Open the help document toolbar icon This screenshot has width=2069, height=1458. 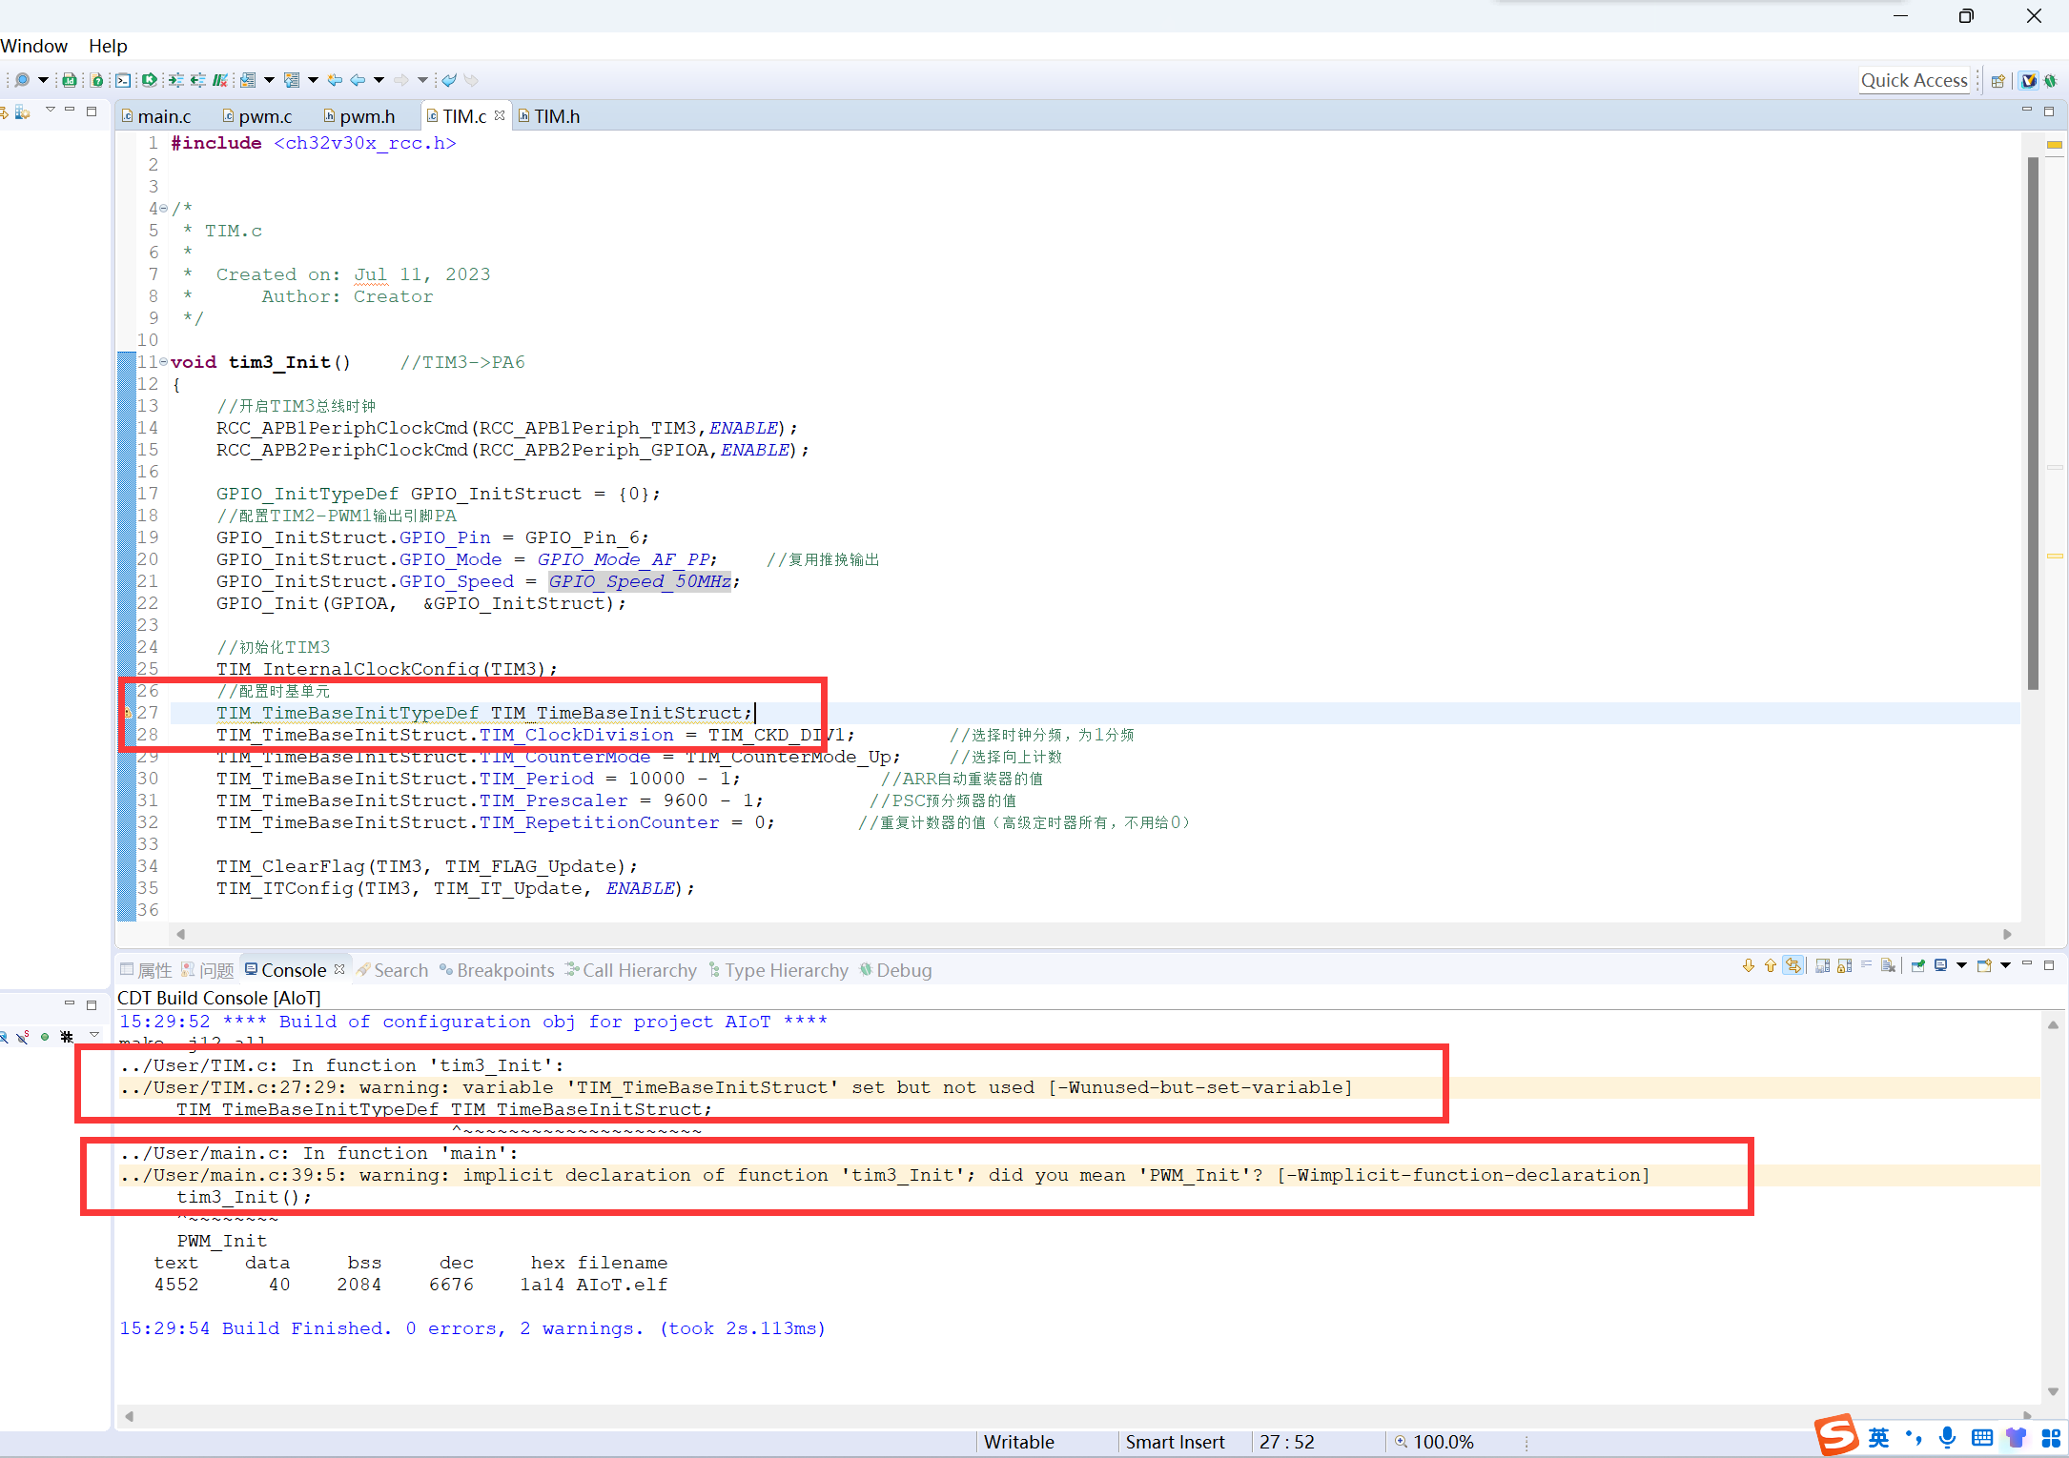point(96,80)
